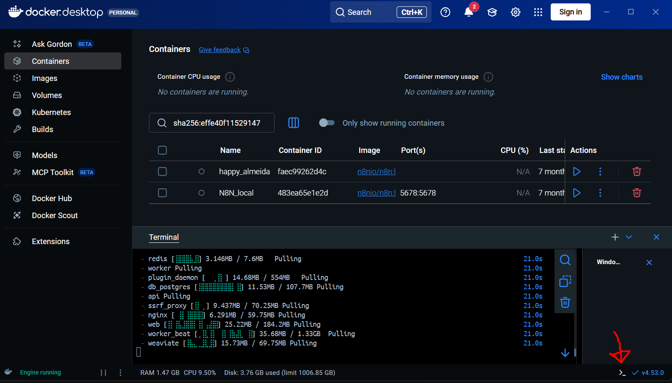
Task: Delete the happy_almeida container
Action: 637,171
